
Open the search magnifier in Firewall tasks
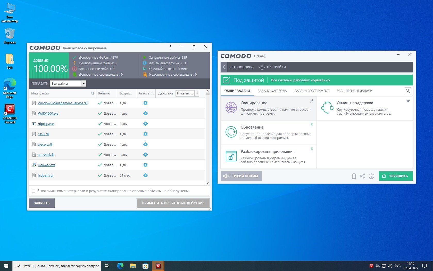[407, 91]
